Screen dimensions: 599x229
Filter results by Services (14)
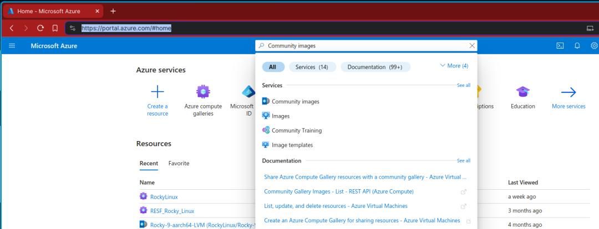click(x=312, y=67)
